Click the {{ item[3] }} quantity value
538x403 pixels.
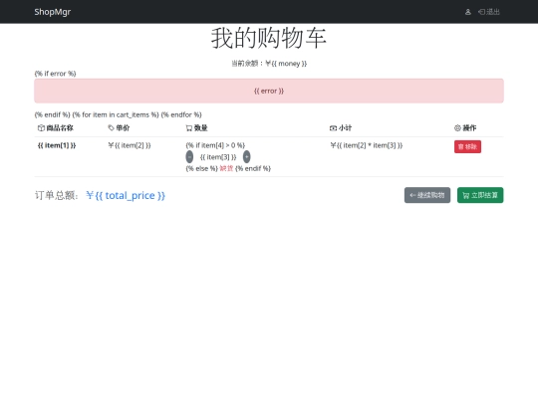pyautogui.click(x=218, y=157)
